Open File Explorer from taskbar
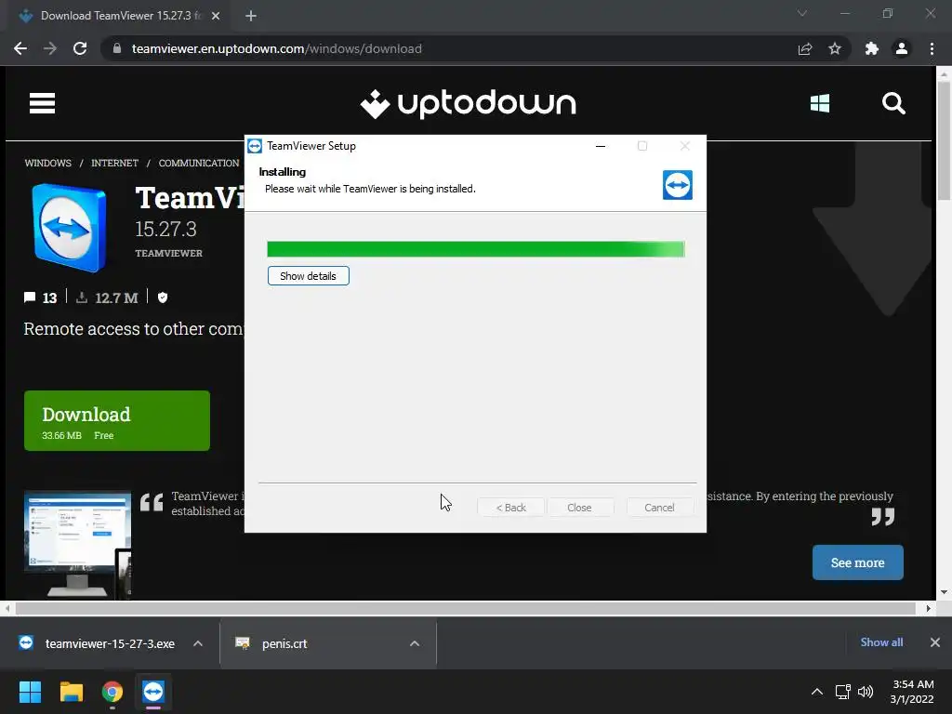The height and width of the screenshot is (714, 952). [x=71, y=692]
